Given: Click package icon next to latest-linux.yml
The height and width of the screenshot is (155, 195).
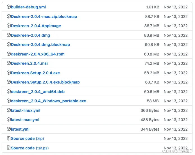Looking at the screenshot, I should (x=9, y=110).
